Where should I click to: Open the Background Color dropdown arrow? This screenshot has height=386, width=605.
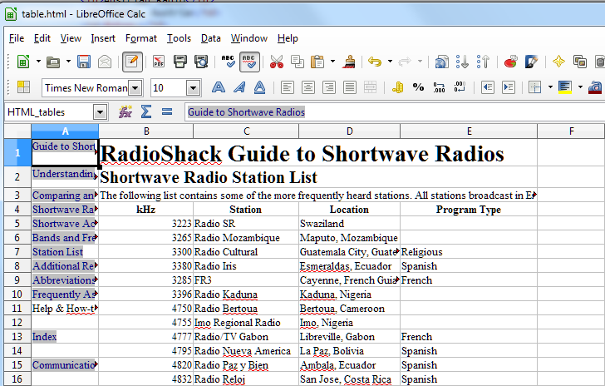pos(580,87)
